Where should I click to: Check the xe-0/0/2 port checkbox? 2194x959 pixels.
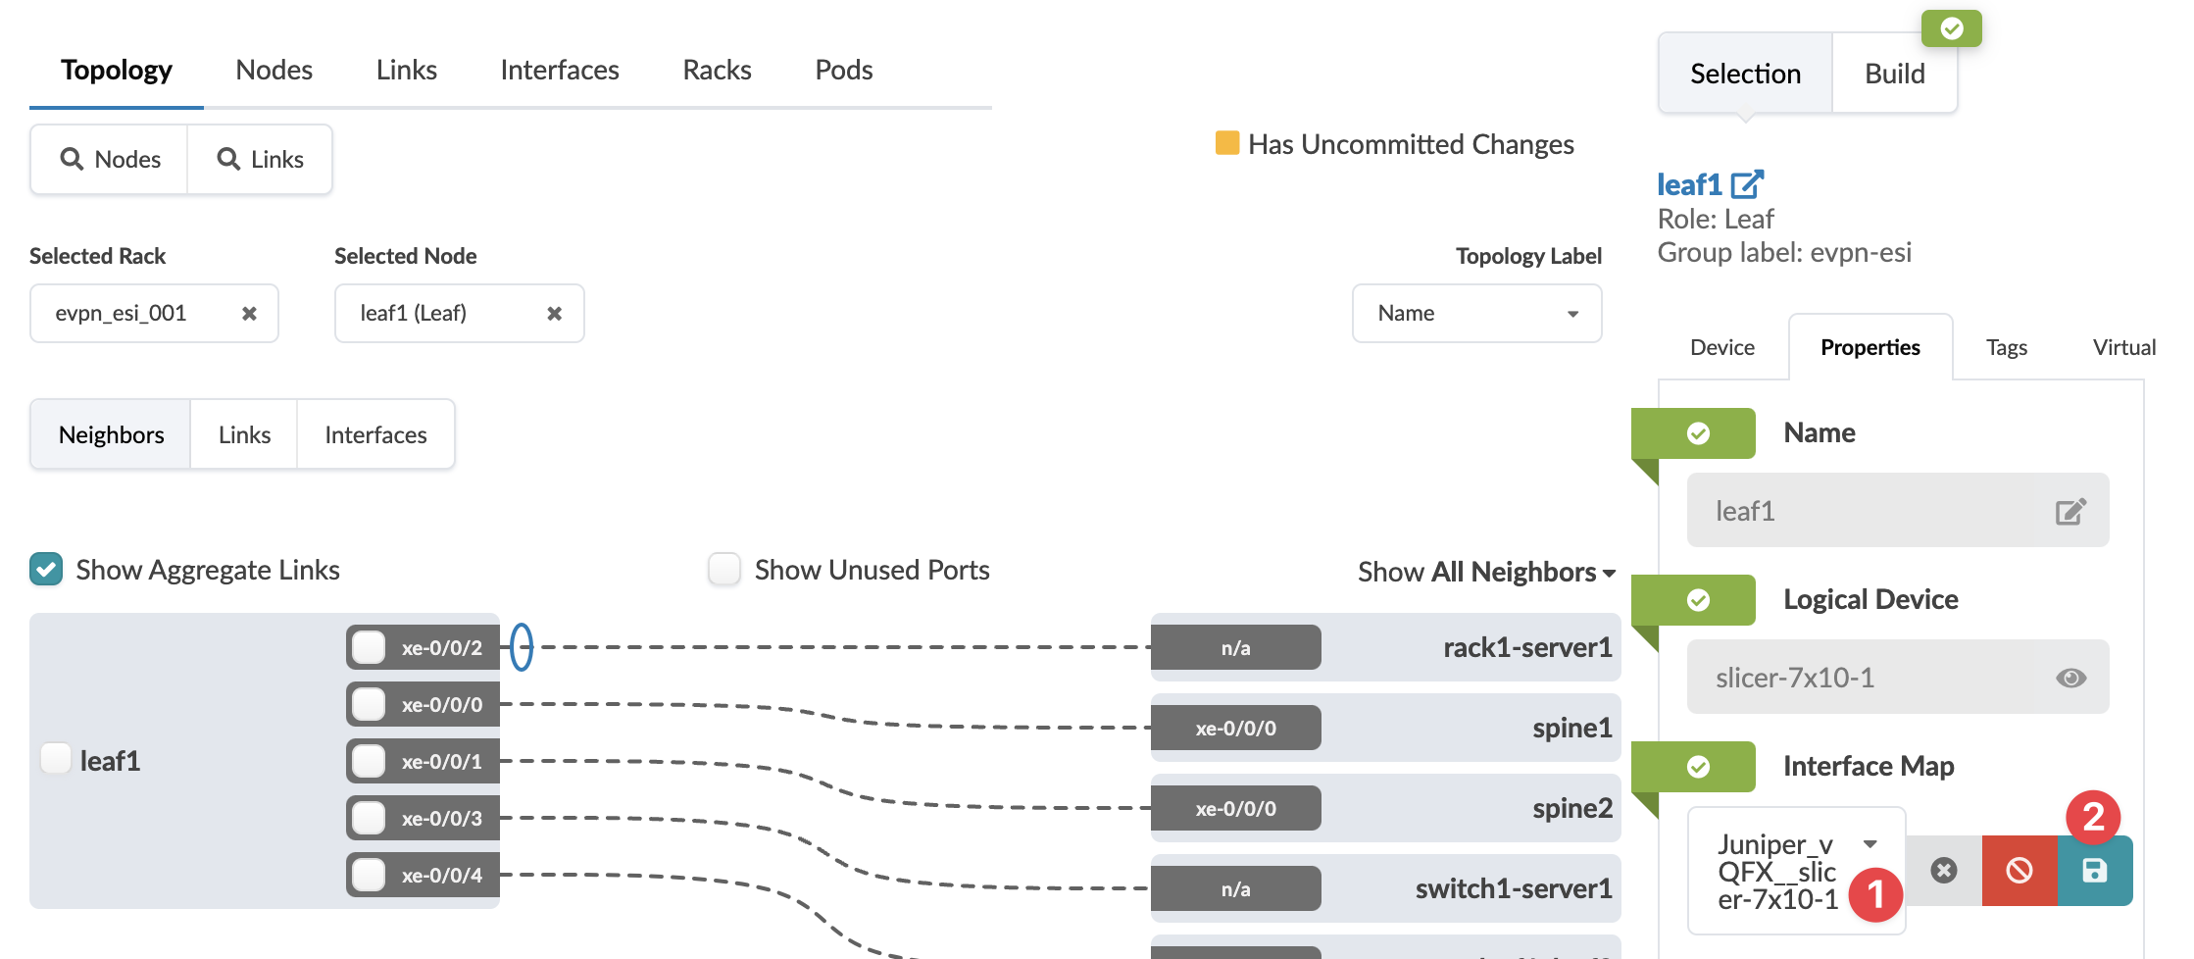(369, 647)
